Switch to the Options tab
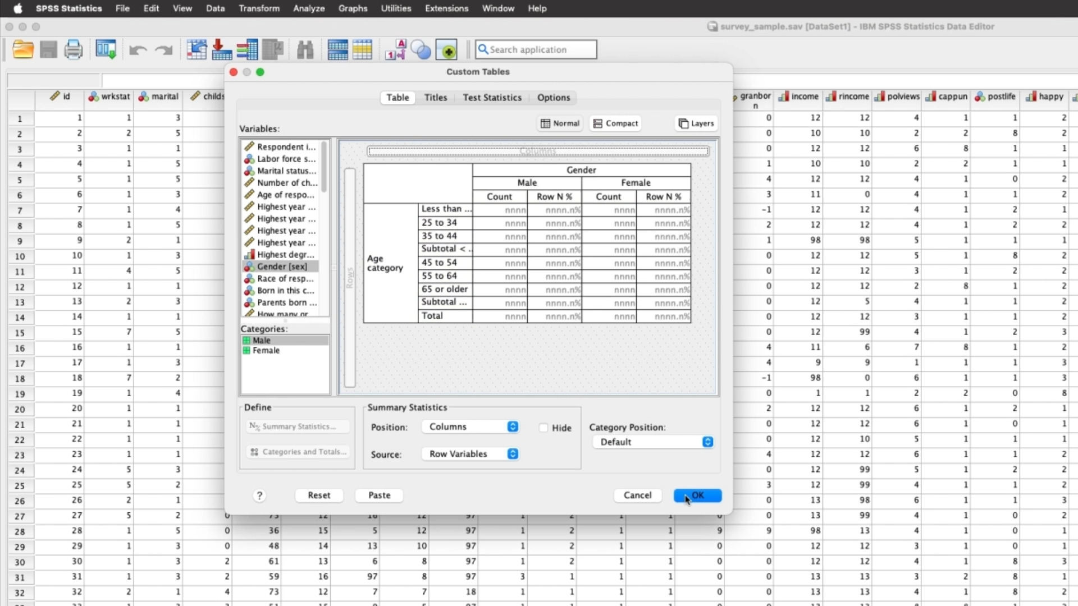The height and width of the screenshot is (606, 1078). 554,98
